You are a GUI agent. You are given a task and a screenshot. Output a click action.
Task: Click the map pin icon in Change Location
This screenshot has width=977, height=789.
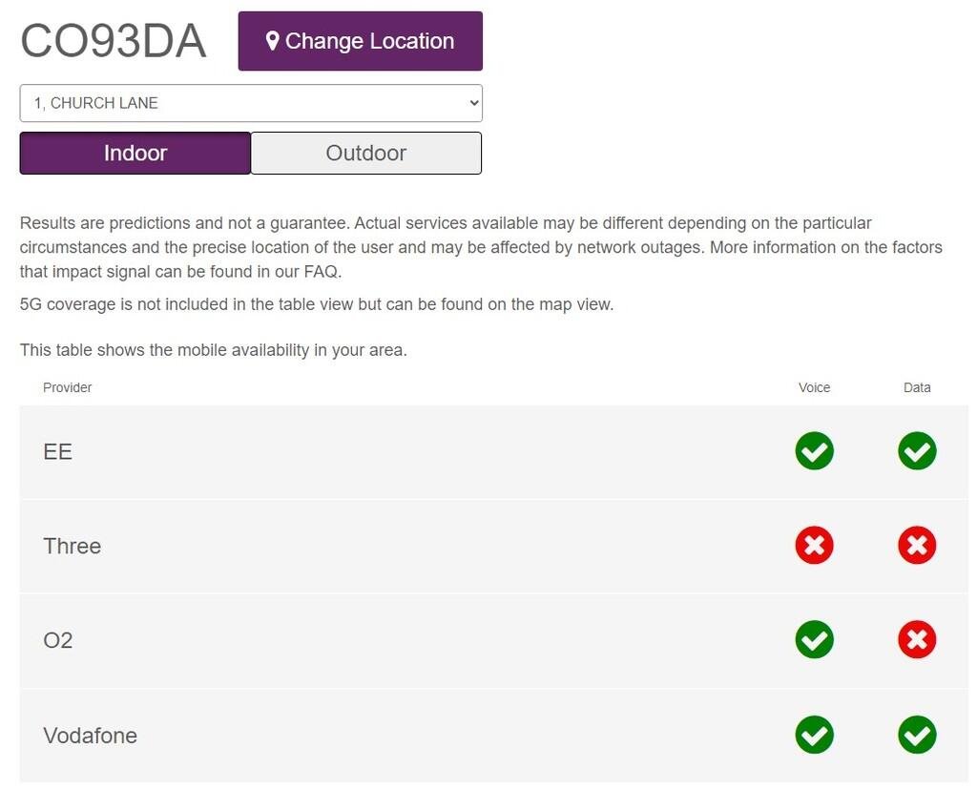[x=272, y=41]
